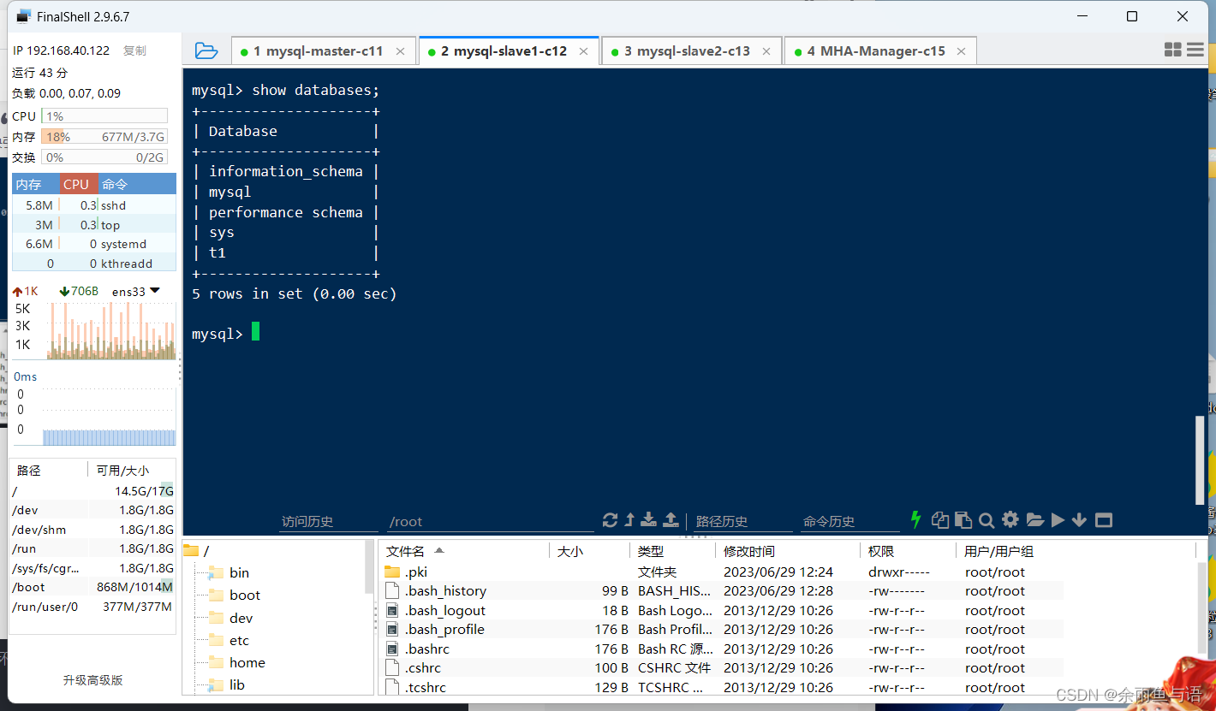Image resolution: width=1216 pixels, height=711 pixels.
Task: Open the 升级高级版 upgrade link
Action: coord(92,679)
